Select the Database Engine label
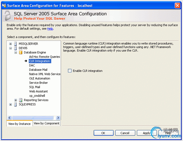Image resolution: width=183 pixels, height=141 pixels. (x=35, y=53)
